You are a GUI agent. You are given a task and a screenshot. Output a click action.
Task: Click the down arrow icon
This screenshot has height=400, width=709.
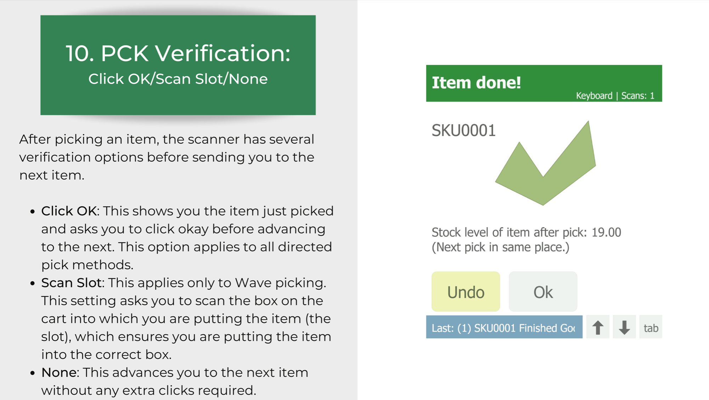click(624, 327)
